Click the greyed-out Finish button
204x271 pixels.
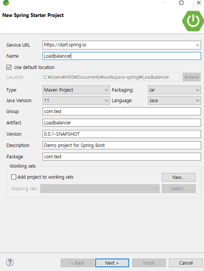click(x=149, y=263)
